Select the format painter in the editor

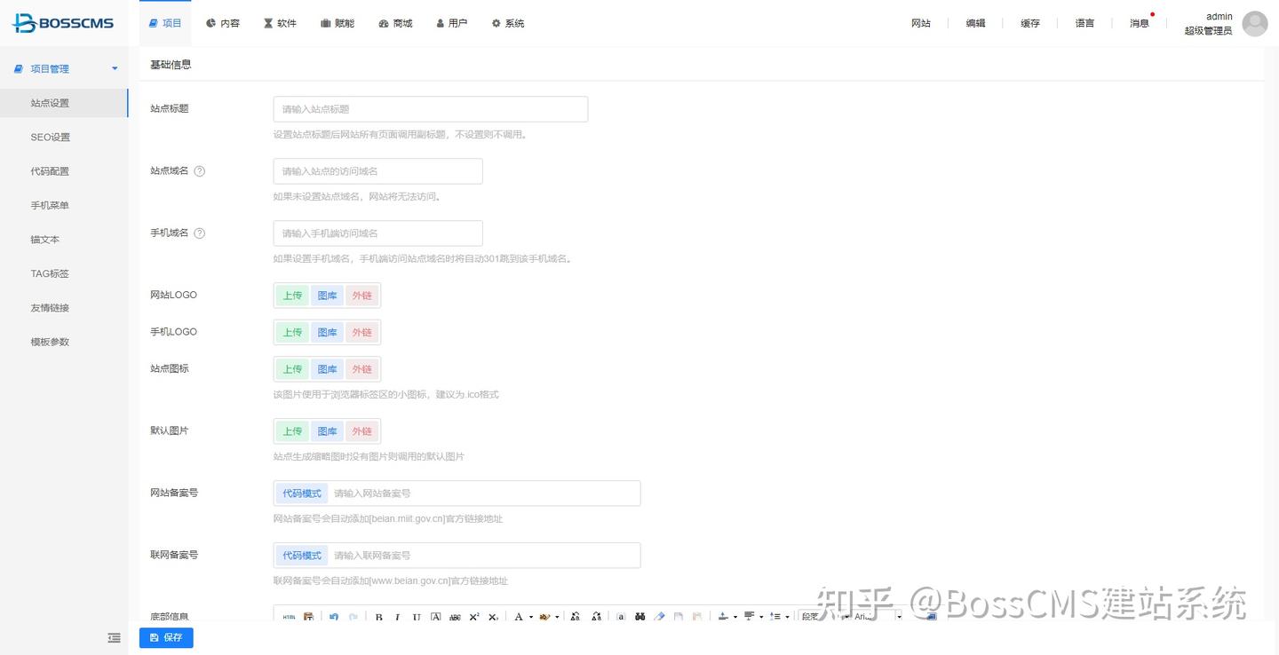click(657, 616)
